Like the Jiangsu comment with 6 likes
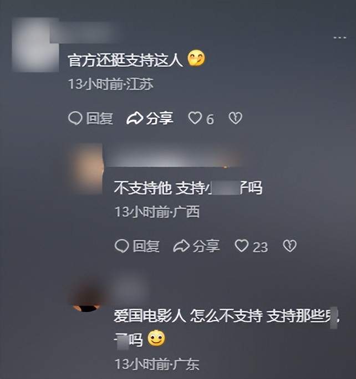Screen dimensions: 356x379 point(195,118)
